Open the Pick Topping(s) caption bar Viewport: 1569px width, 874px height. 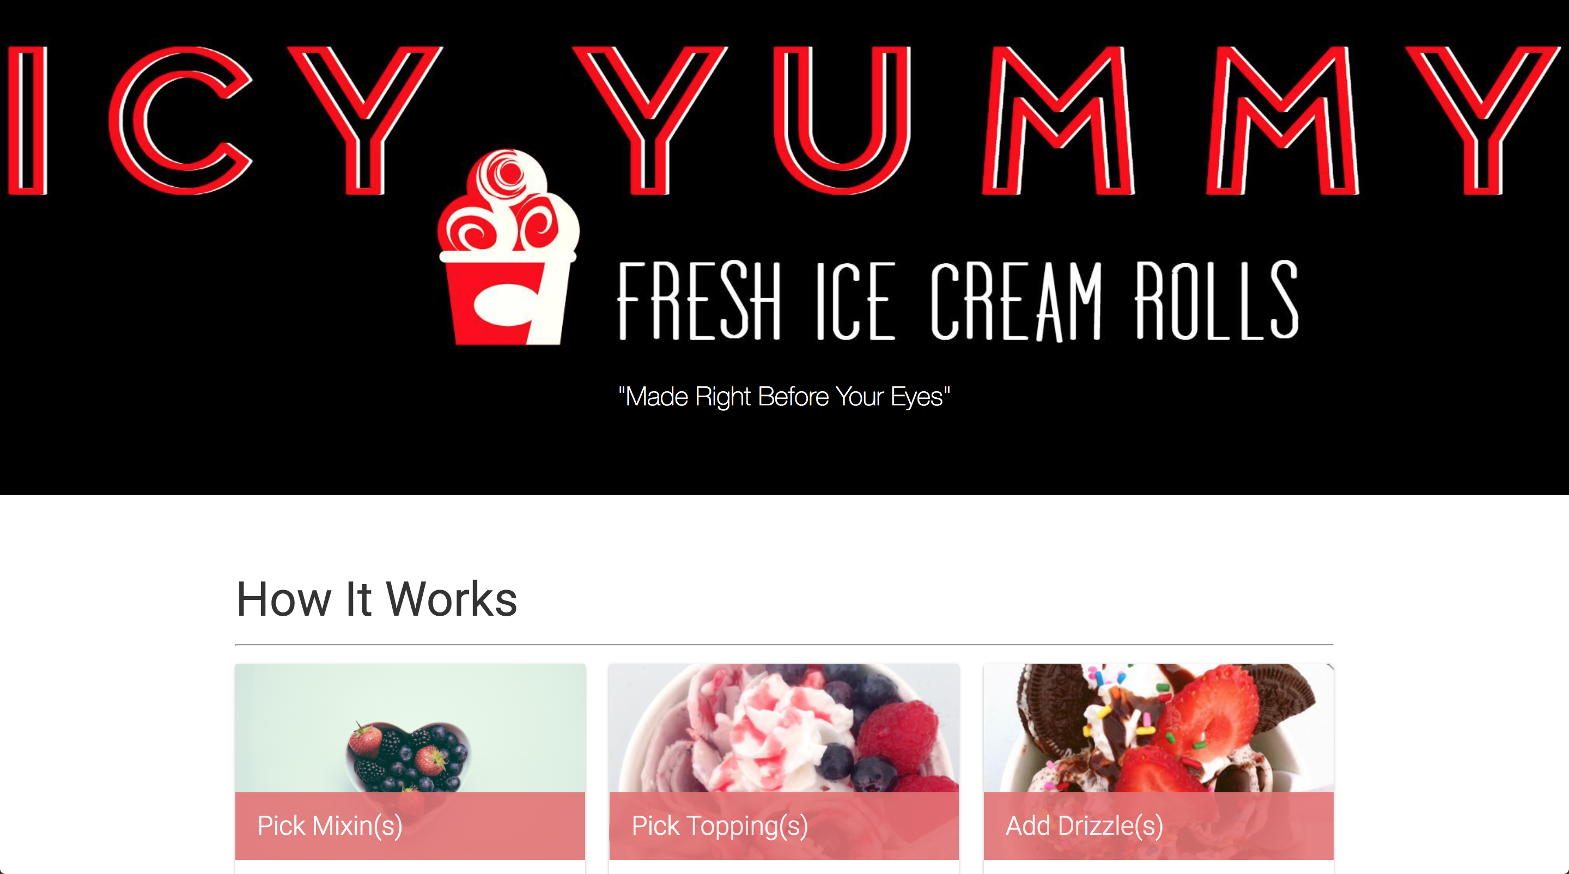point(784,826)
